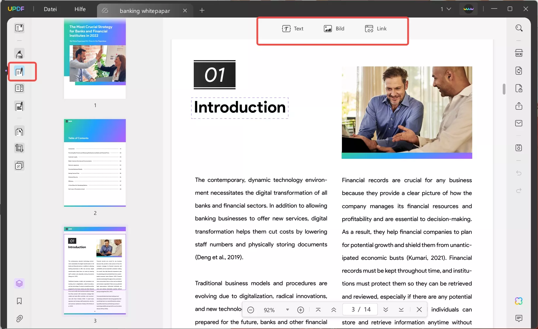The image size is (538, 329).
Task: Open page 2 Table of Contents thumbnail
Action: (x=95, y=163)
